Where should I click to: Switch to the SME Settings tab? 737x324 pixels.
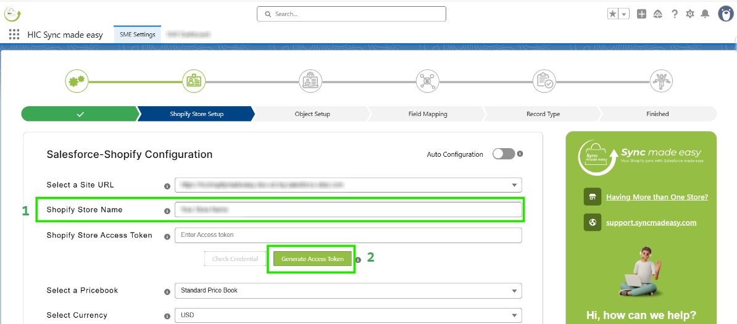pos(137,35)
